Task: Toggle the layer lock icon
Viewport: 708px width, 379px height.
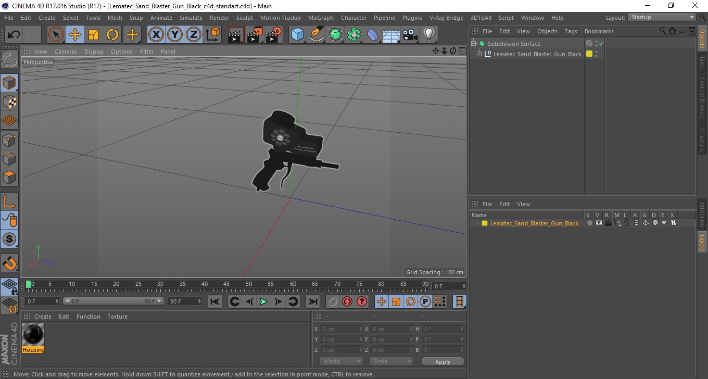Action: pos(627,223)
